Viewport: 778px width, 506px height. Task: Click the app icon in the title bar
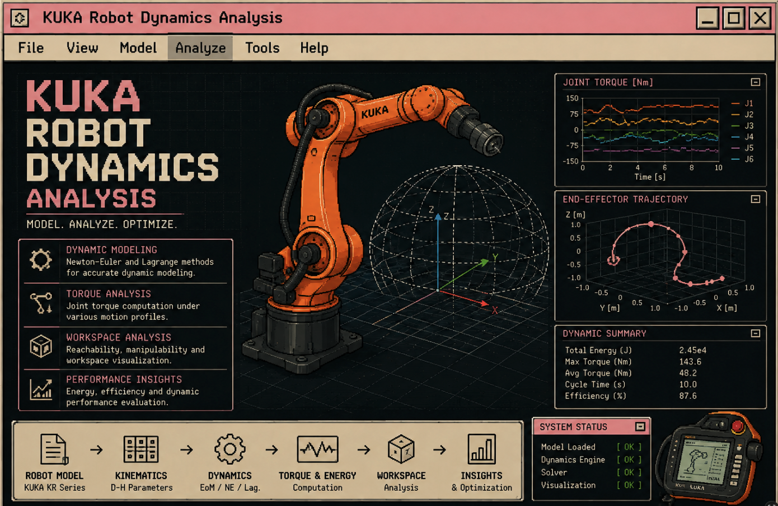(x=20, y=18)
